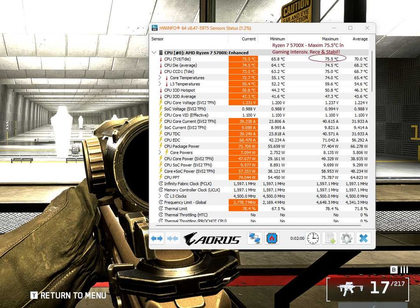This screenshot has width=420, height=308.
Task: Click clock icon beside Infinity Fabric Clock
Action: 161,183
